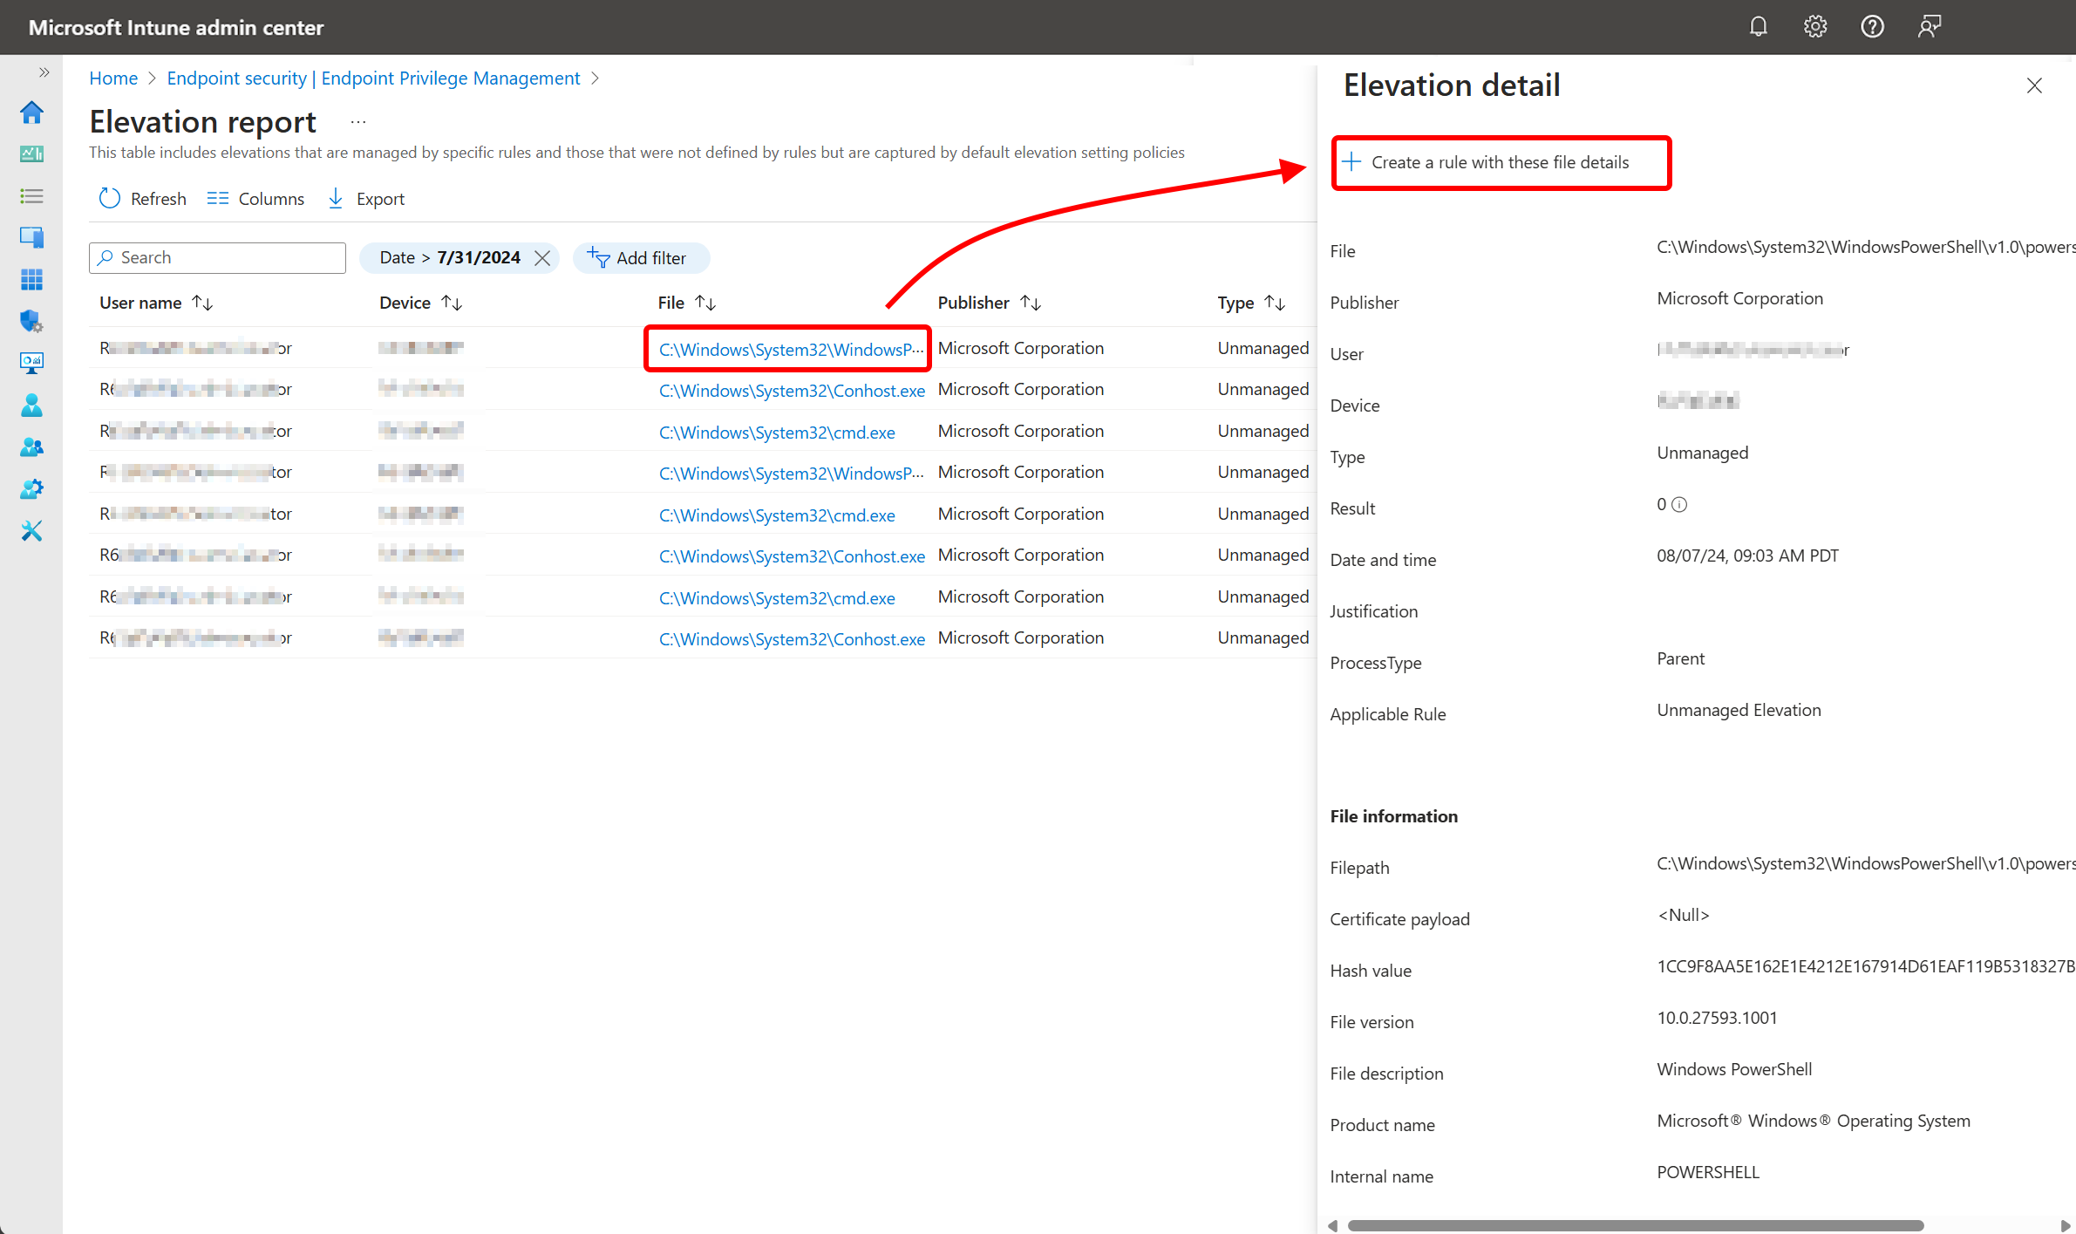Click the File information section heading
This screenshot has height=1234, width=2076.
pyautogui.click(x=1393, y=816)
